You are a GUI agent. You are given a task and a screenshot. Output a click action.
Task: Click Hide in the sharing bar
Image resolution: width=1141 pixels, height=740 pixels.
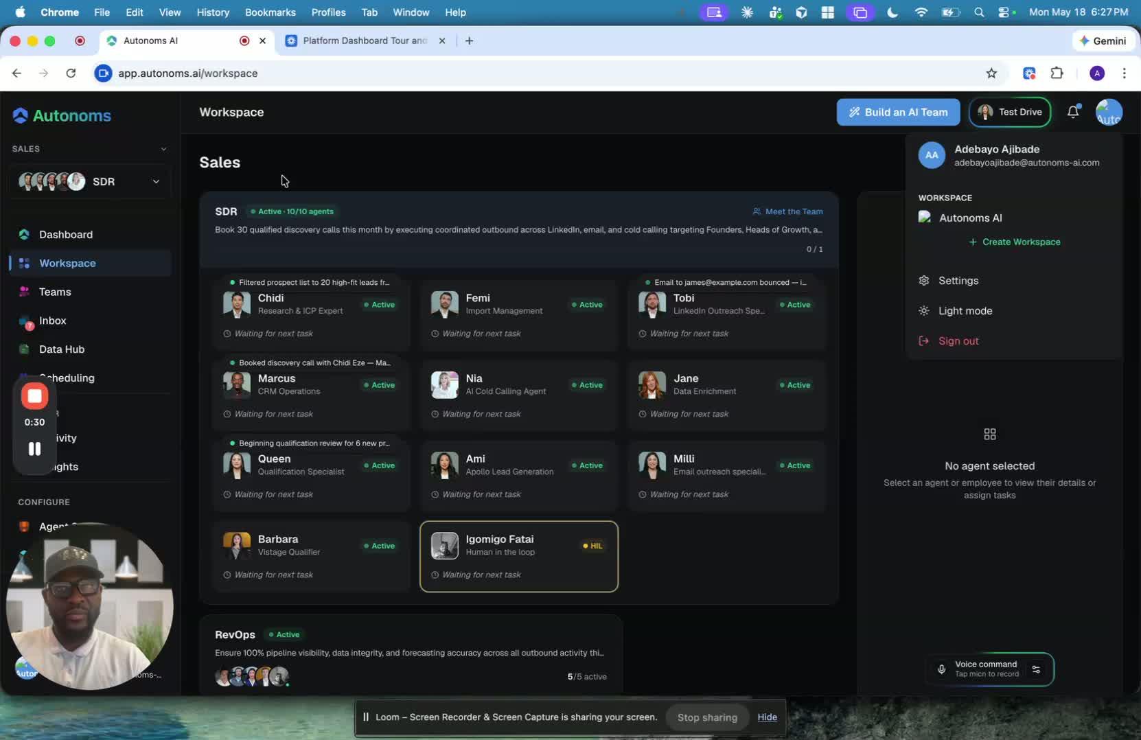767,717
